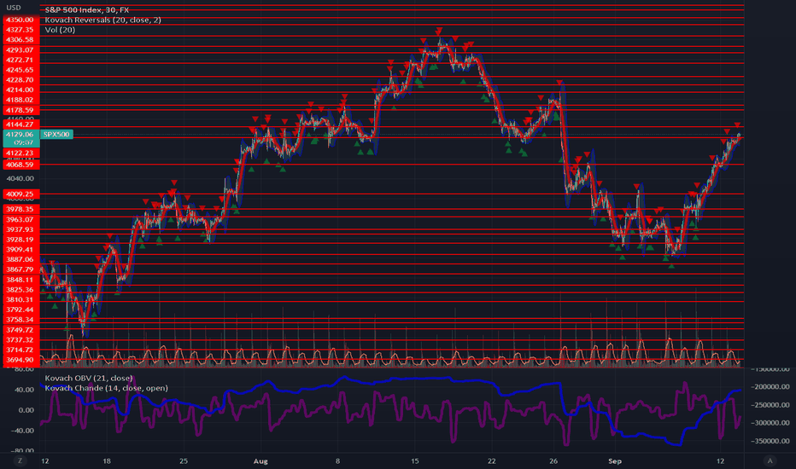Select the 3937.93 price level label
The width and height of the screenshot is (796, 469).
[x=20, y=229]
